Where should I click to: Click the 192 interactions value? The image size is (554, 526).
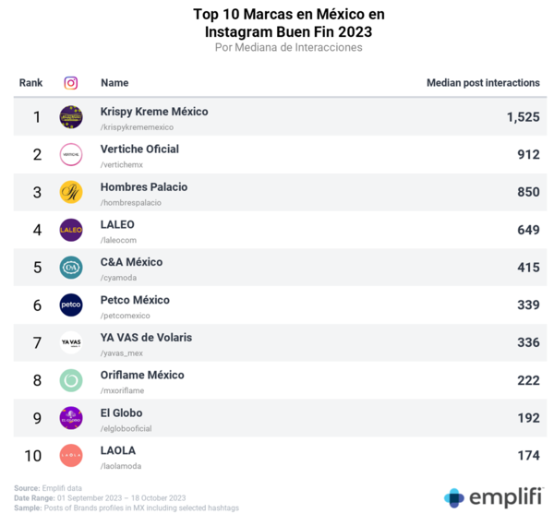[x=528, y=418]
